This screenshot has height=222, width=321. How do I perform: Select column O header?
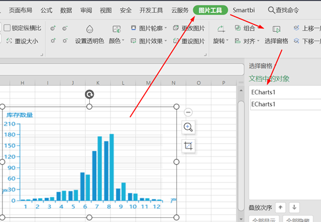pos(199,83)
